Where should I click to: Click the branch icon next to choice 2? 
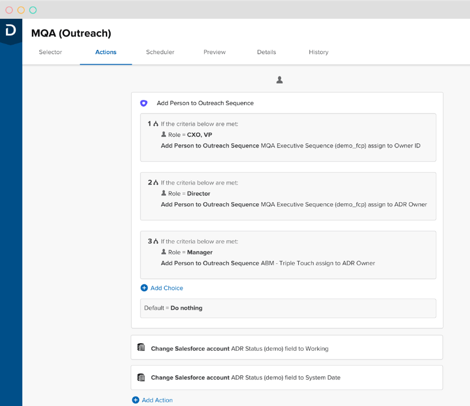(155, 182)
